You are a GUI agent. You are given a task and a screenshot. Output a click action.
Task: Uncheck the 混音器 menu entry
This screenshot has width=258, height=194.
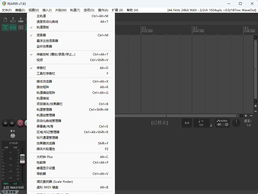71,35
